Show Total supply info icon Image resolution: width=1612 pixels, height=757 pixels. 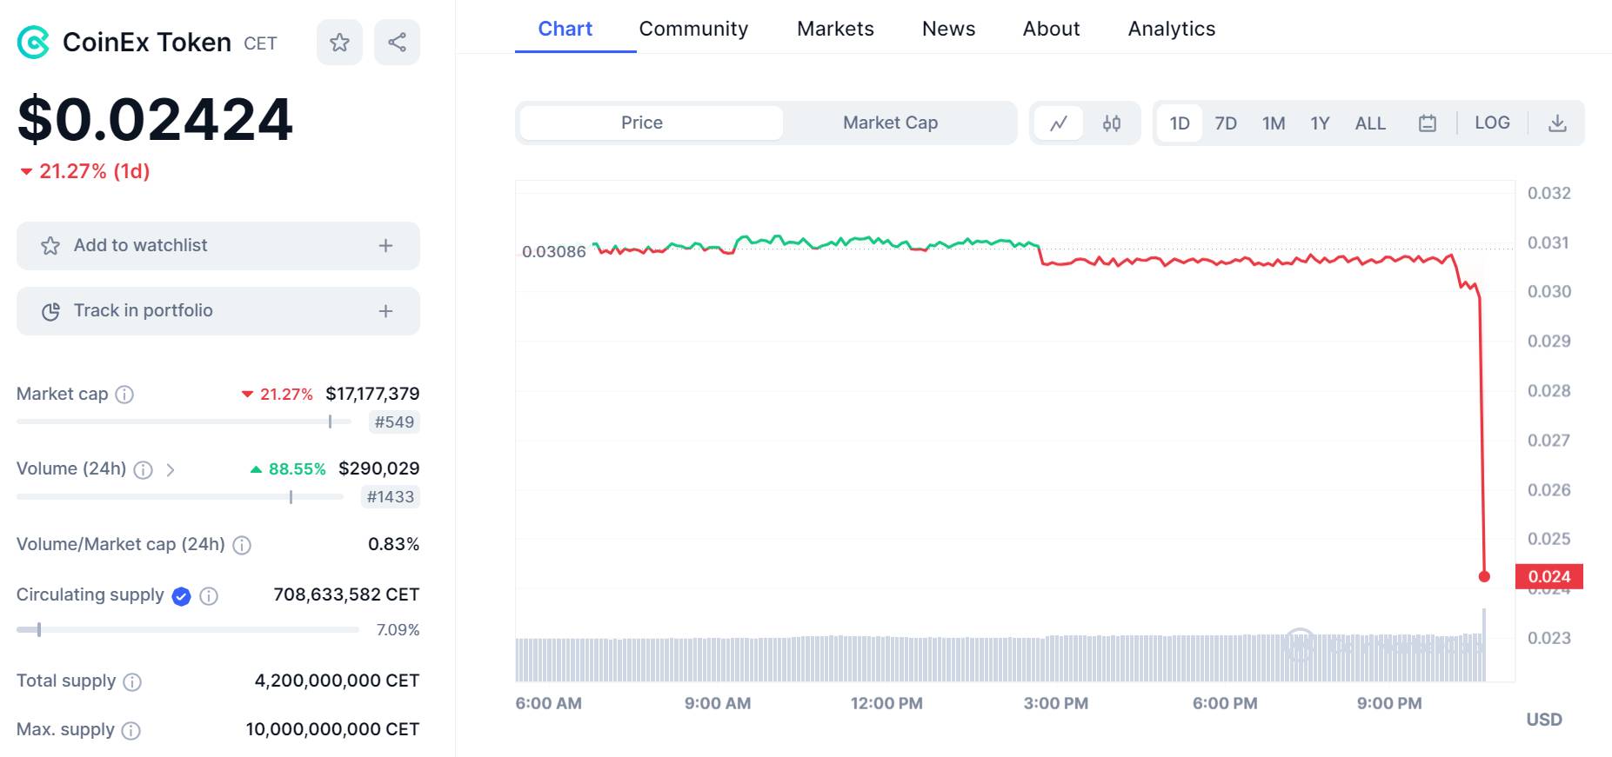pyautogui.click(x=132, y=682)
